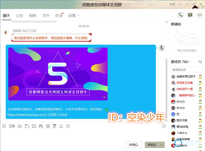Click the sender avatar beside the blue message
Image resolution: width=205 pixels, height=151 pixels.
(x=162, y=48)
